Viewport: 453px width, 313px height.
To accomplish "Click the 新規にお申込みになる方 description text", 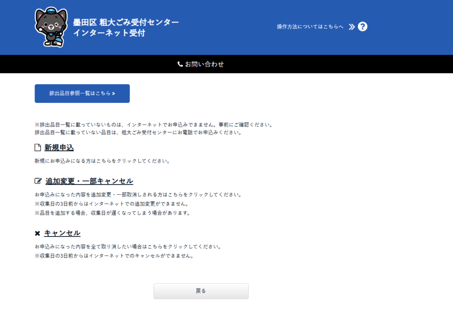I will click(x=102, y=161).
